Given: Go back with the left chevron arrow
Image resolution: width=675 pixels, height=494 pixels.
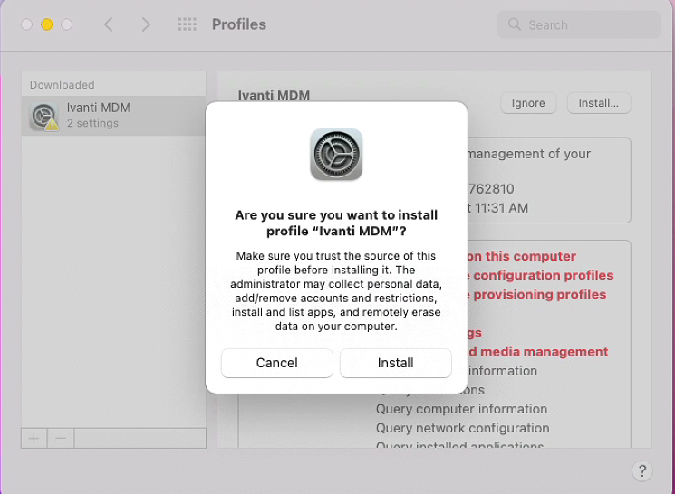Looking at the screenshot, I should point(109,24).
